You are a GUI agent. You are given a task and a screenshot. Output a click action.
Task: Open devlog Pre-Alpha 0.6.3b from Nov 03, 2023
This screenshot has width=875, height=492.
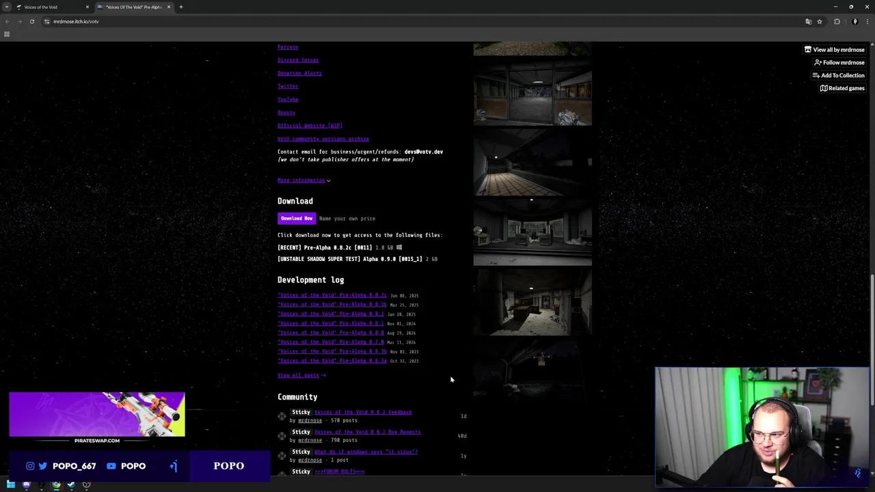coord(332,351)
